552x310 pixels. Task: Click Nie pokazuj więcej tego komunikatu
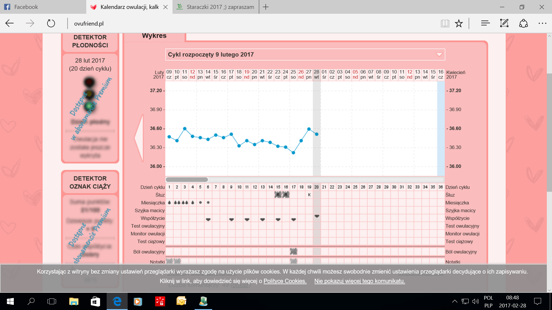[x=359, y=281]
